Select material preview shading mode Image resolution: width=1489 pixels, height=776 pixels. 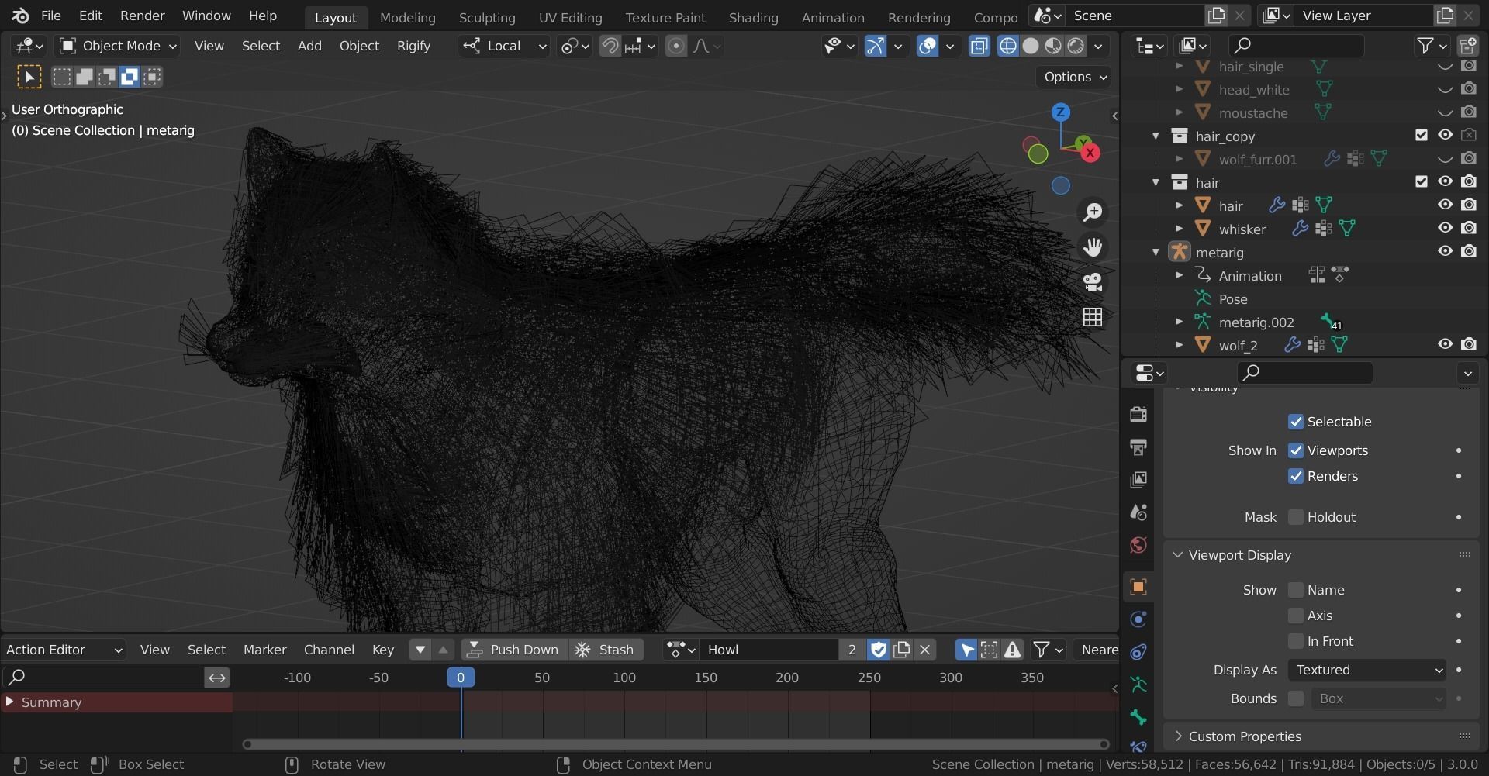(x=1052, y=47)
